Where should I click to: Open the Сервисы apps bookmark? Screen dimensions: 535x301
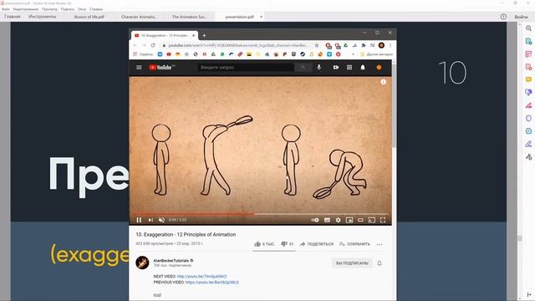click(143, 54)
